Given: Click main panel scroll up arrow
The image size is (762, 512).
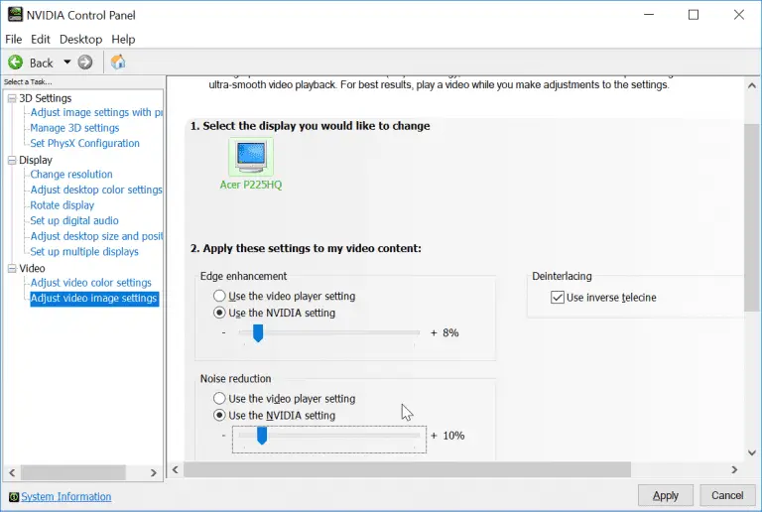Looking at the screenshot, I should (752, 86).
